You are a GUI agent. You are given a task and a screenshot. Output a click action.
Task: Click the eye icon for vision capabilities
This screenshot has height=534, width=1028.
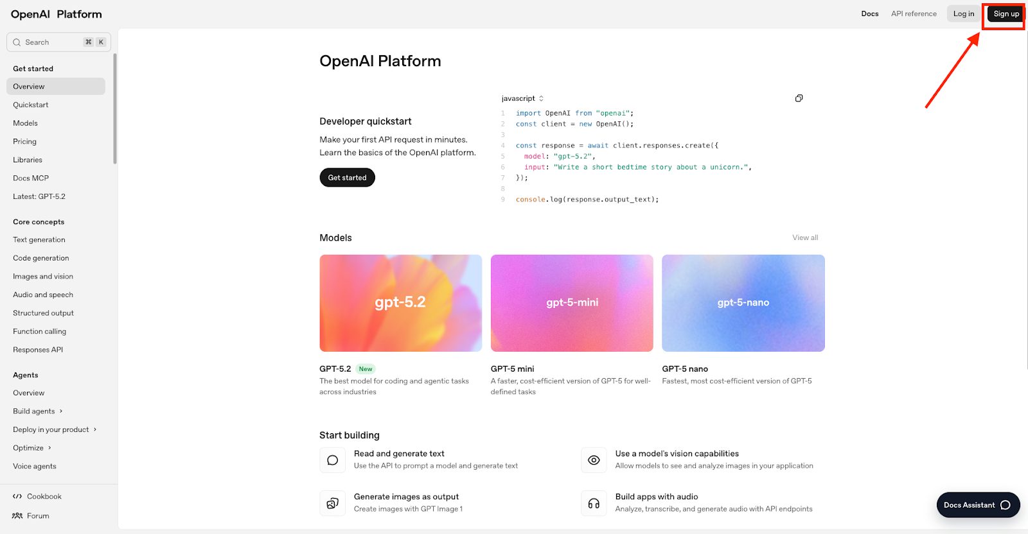click(x=594, y=460)
